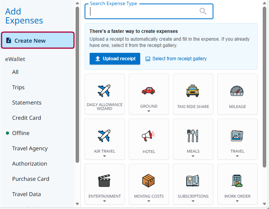
Task: Click the Entertainment clapperboard icon
Action: point(104,181)
